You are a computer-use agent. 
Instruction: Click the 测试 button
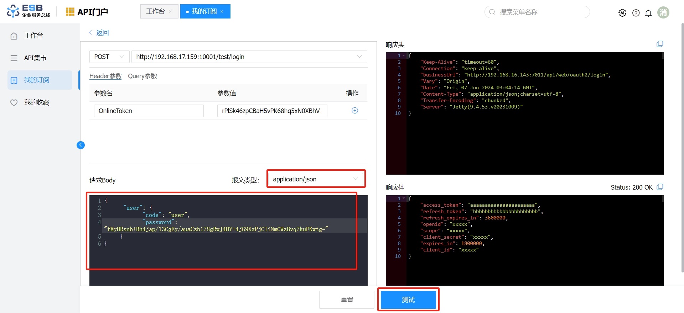[x=408, y=300]
